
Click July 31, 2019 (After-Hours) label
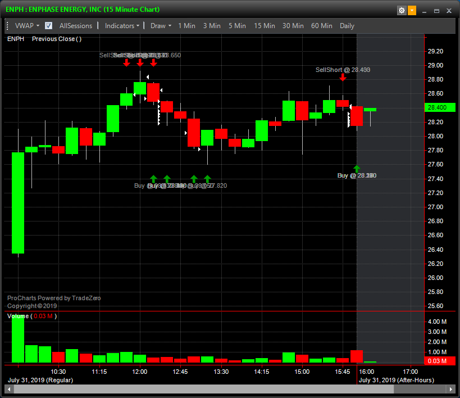point(397,380)
